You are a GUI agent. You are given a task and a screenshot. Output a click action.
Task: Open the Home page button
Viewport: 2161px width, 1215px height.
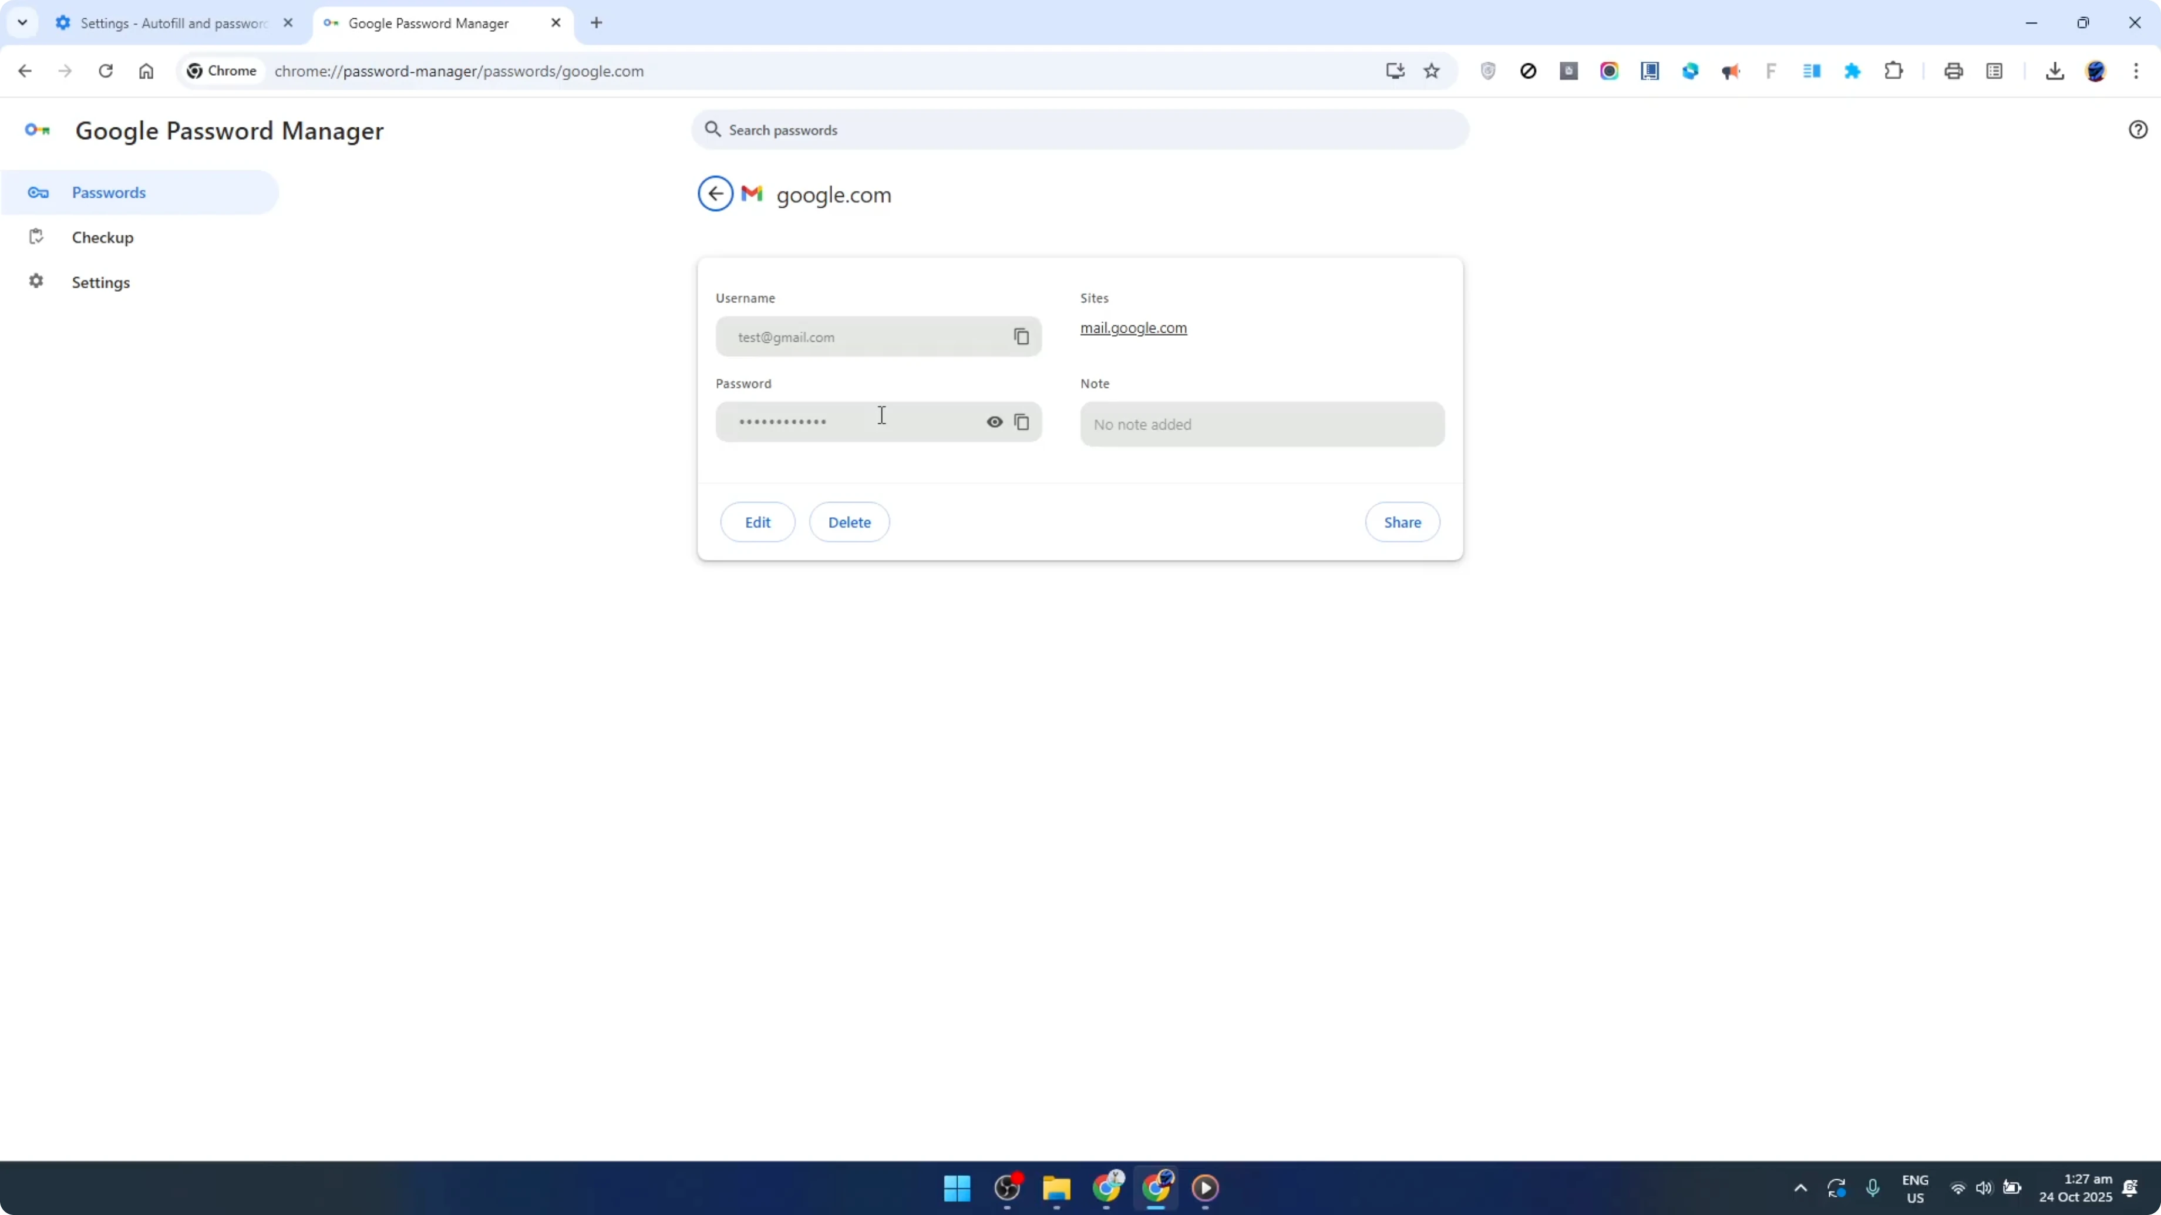coord(146,71)
